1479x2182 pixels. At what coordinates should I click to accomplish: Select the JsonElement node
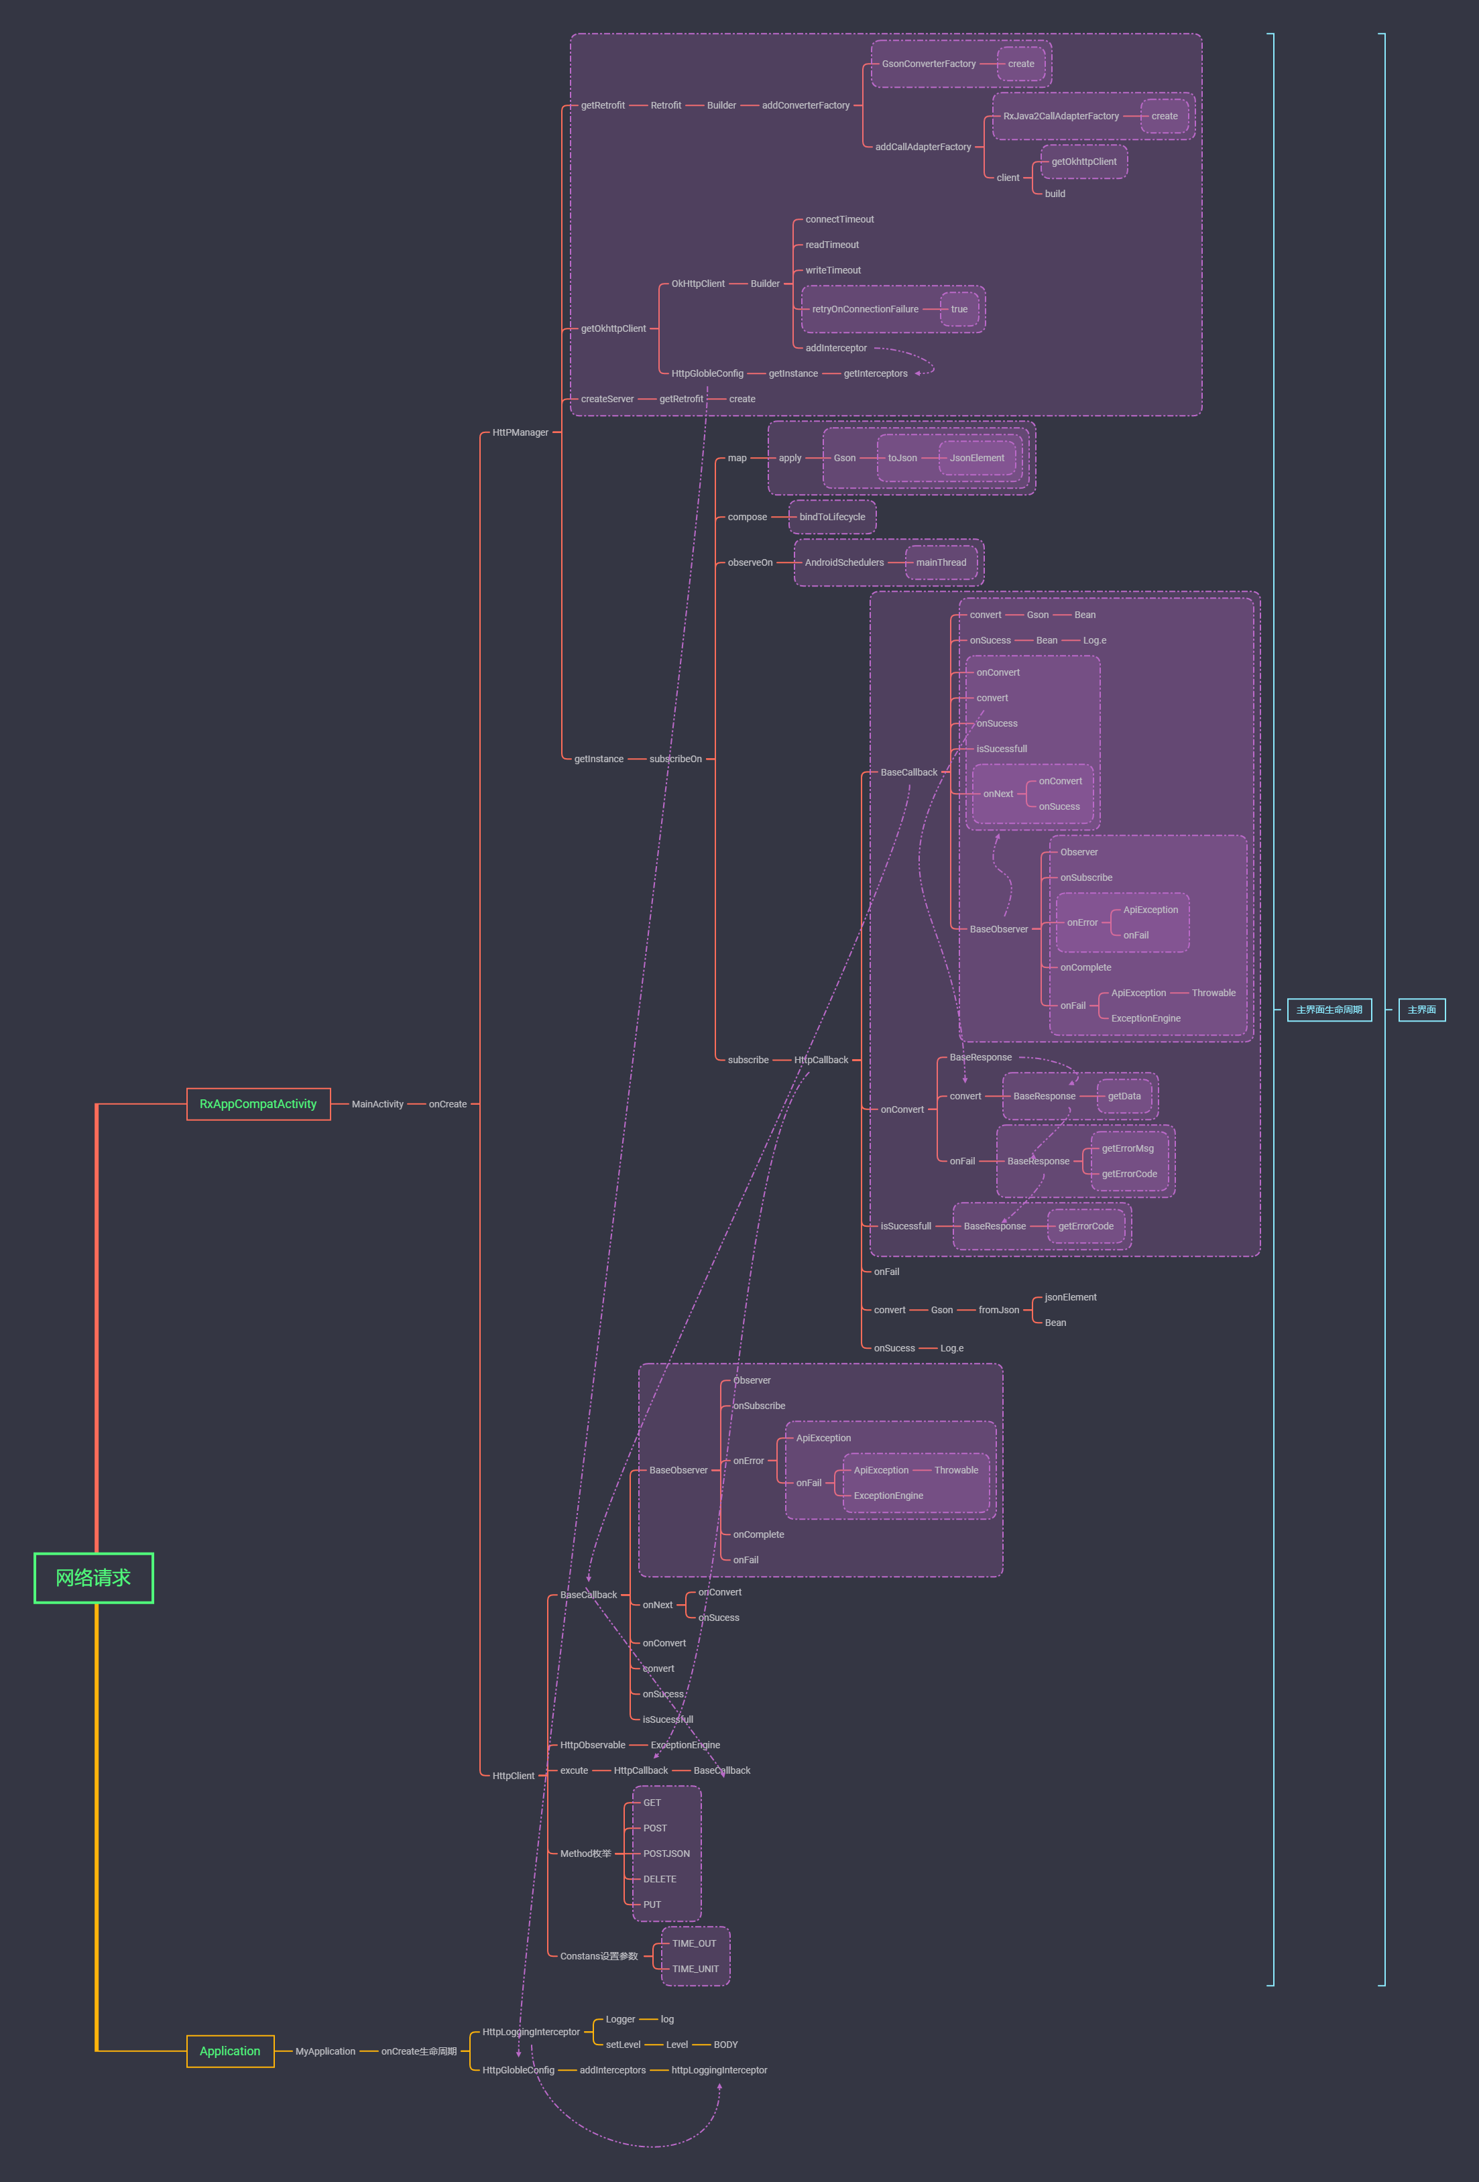(x=977, y=458)
